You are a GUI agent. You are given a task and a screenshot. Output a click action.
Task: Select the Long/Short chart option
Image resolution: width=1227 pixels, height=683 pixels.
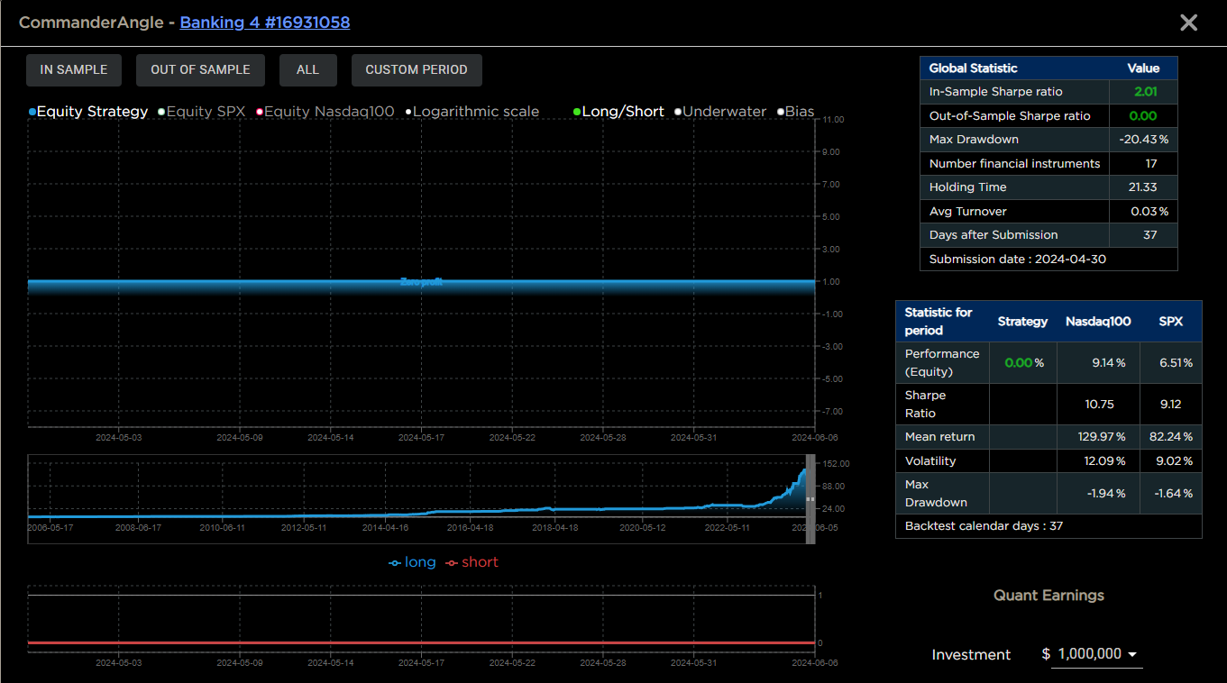618,112
